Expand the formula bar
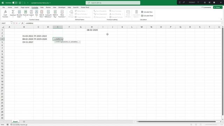The width and height of the screenshot is (224, 126). tap(222, 23)
